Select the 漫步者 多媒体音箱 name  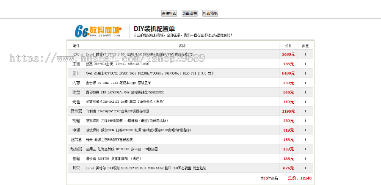113,159
